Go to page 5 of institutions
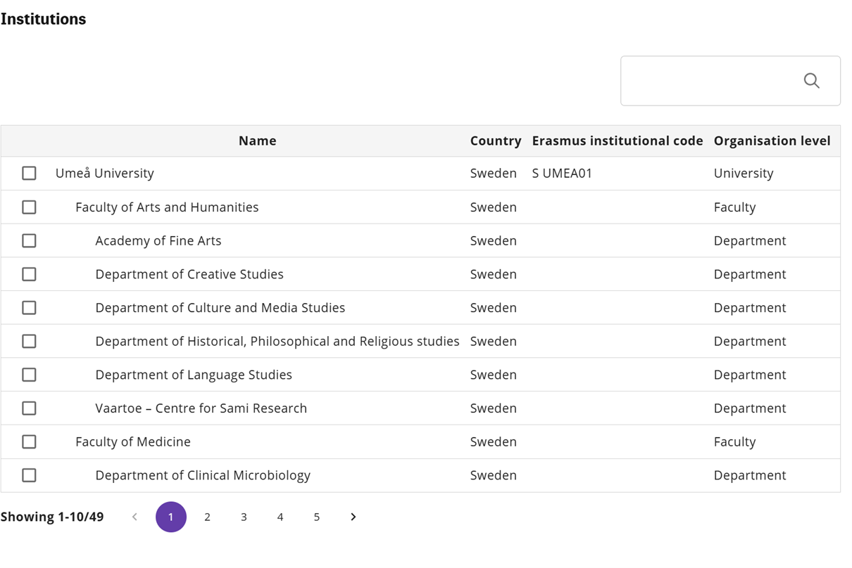 317,517
